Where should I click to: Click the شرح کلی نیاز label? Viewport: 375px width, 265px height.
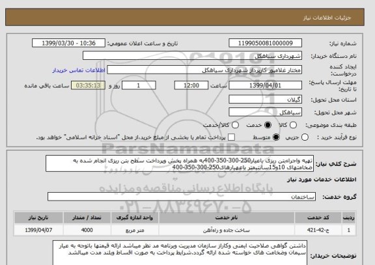336,164
